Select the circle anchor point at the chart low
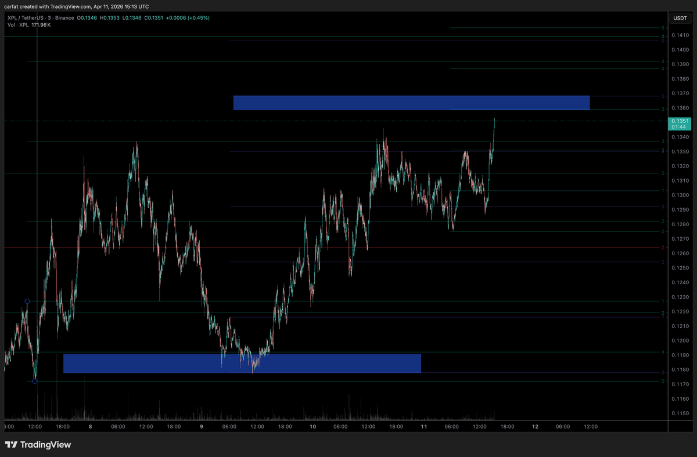697x457 pixels. tap(35, 381)
